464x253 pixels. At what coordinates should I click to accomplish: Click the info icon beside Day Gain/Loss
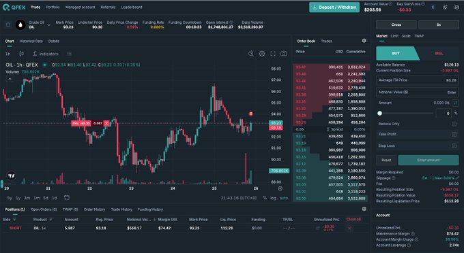pyautogui.click(x=423, y=4)
